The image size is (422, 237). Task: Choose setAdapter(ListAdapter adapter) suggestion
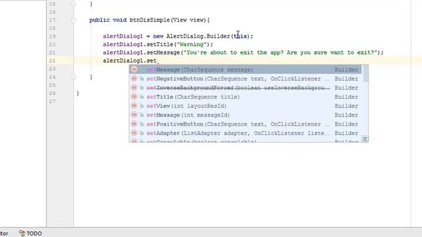point(245,133)
